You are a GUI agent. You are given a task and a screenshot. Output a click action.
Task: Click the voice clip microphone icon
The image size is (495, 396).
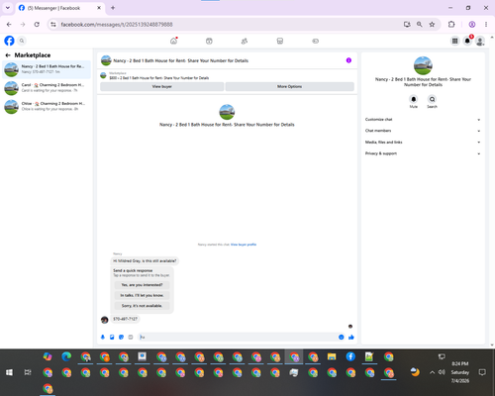click(x=103, y=337)
